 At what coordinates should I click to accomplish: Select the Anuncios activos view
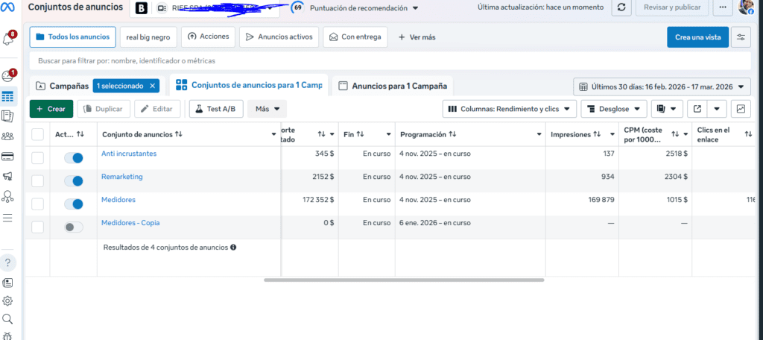tap(279, 37)
